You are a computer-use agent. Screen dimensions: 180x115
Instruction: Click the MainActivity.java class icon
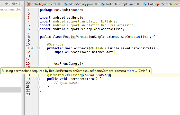coord(66,4)
